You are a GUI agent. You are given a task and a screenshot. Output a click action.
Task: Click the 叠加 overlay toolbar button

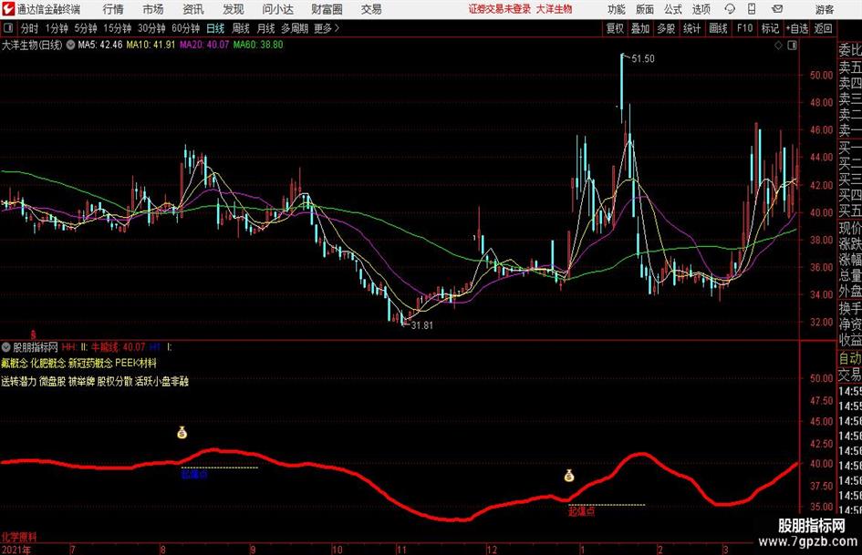coord(640,28)
